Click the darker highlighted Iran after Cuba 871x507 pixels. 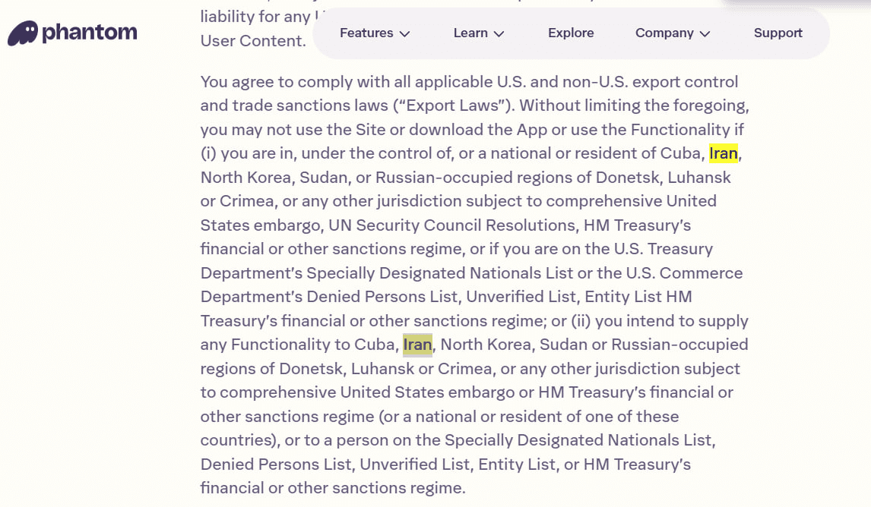(x=417, y=345)
